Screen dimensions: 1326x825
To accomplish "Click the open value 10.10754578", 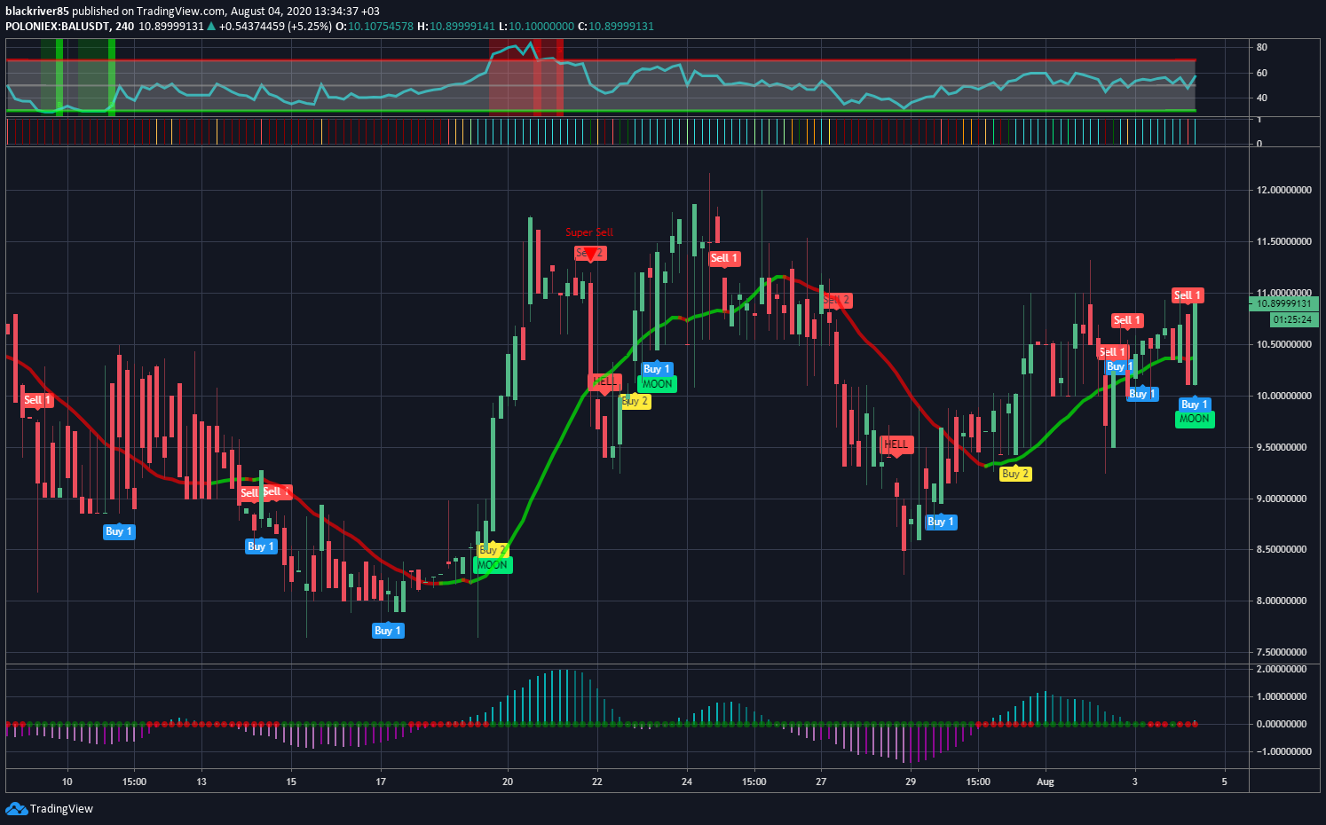I will [x=381, y=26].
